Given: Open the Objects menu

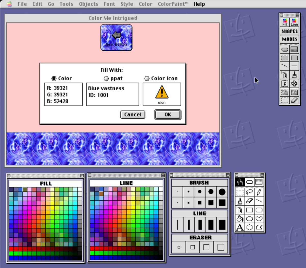Looking at the screenshot, I should 88,4.
